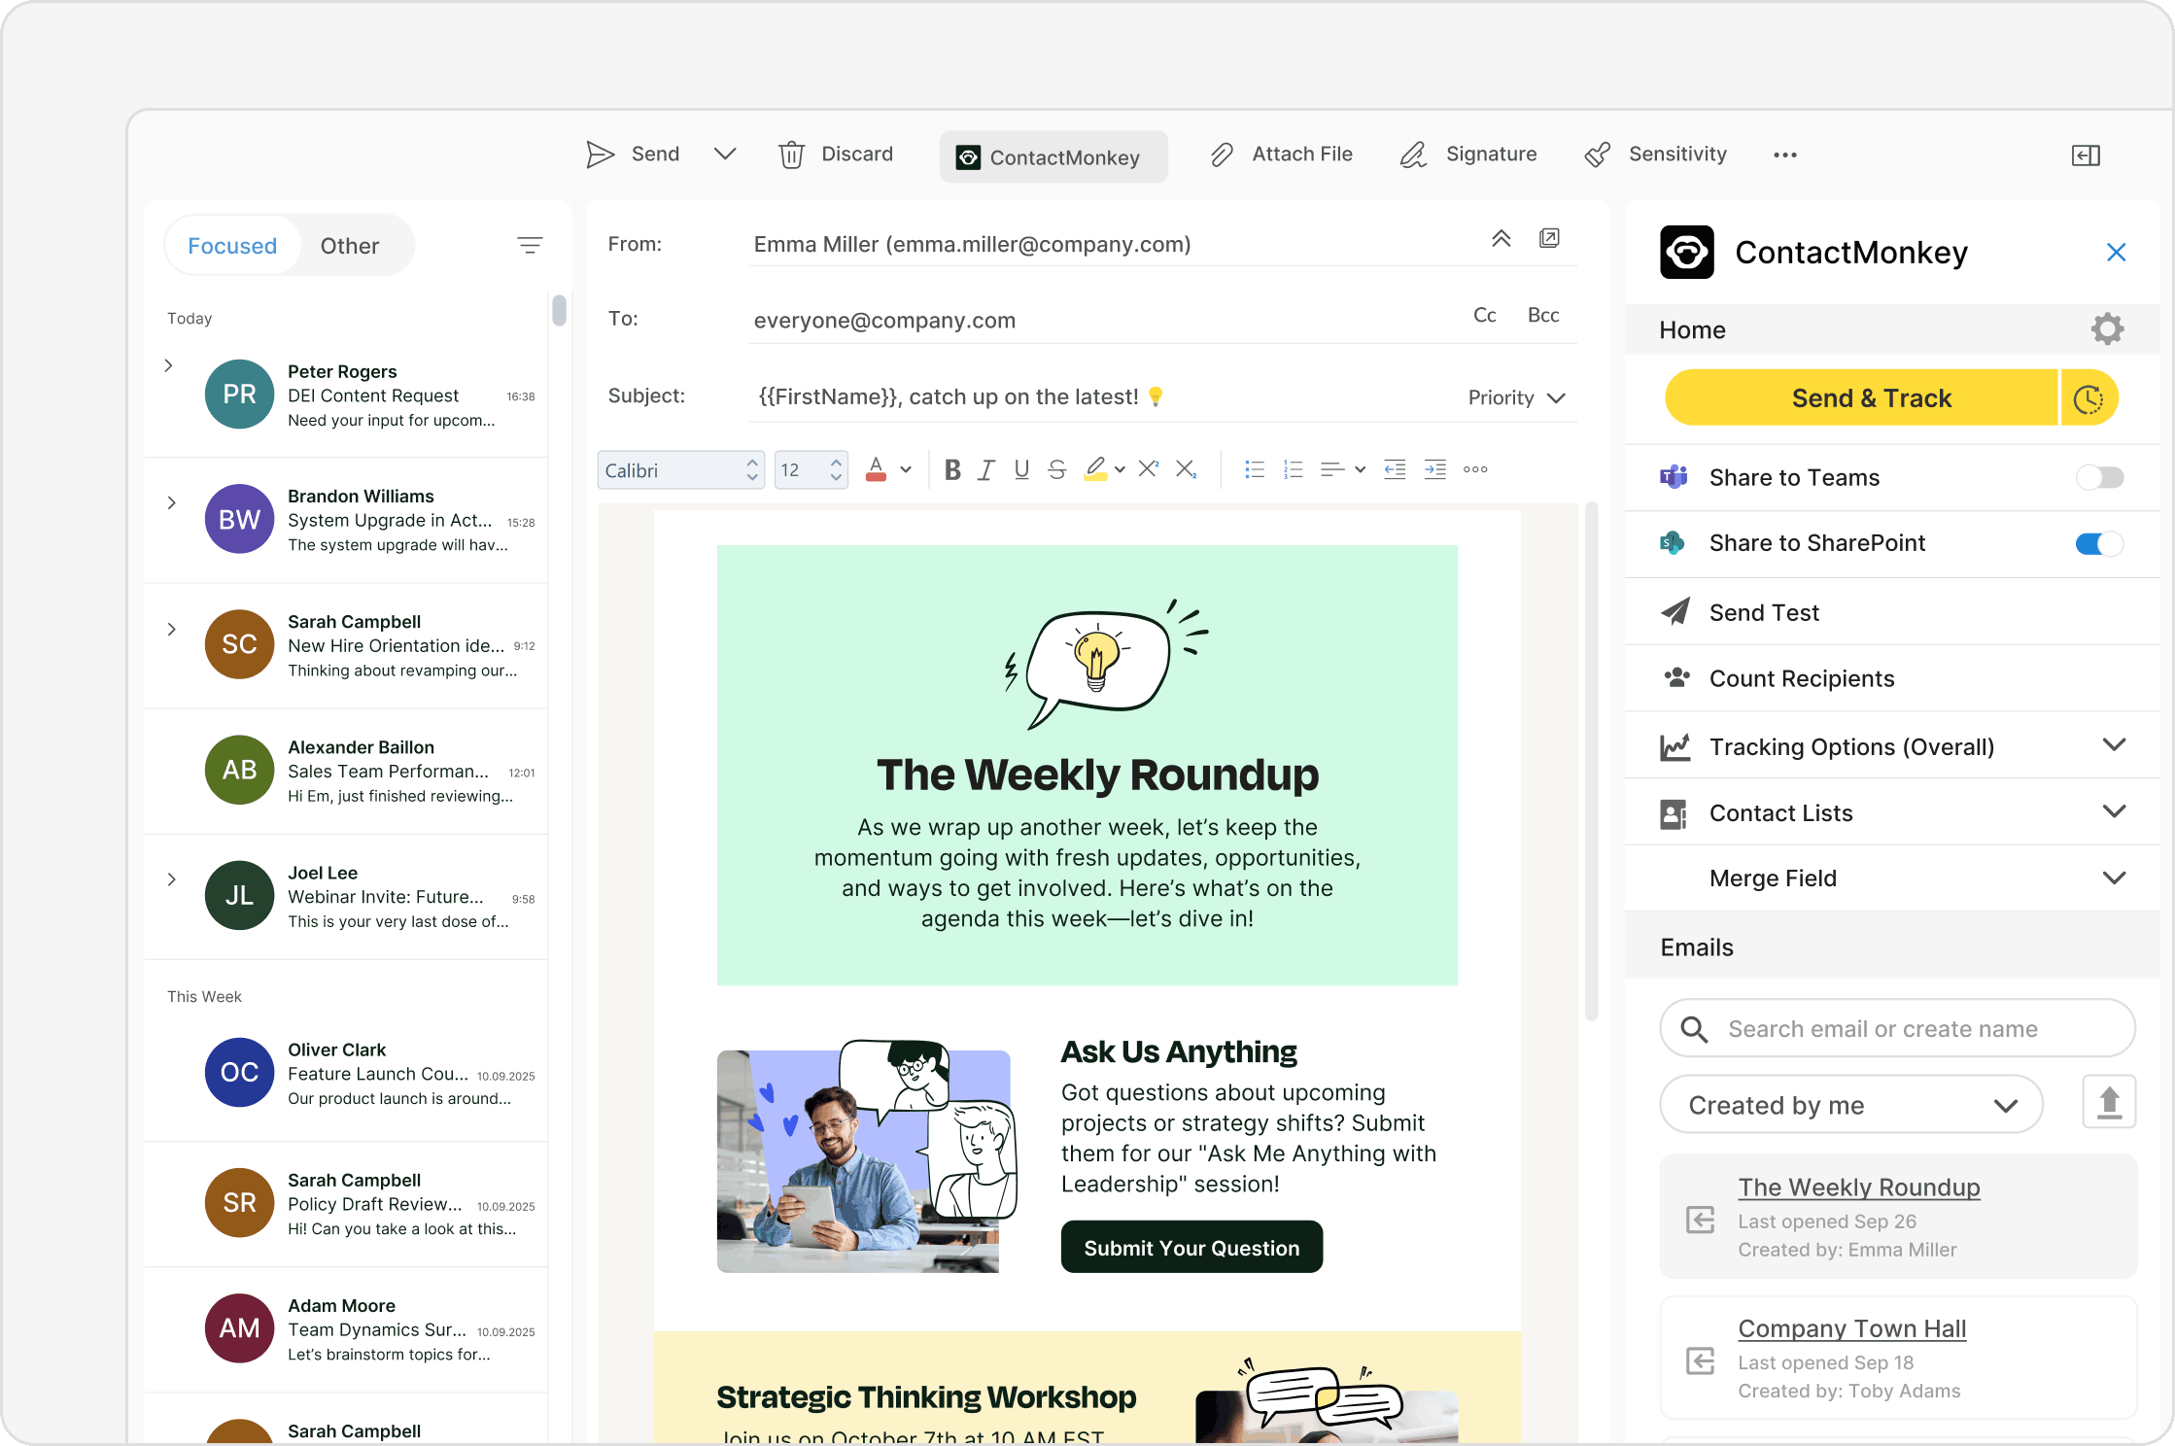This screenshot has width=2175, height=1446.
Task: Expand the Peter Rogers email thread
Action: 169,365
